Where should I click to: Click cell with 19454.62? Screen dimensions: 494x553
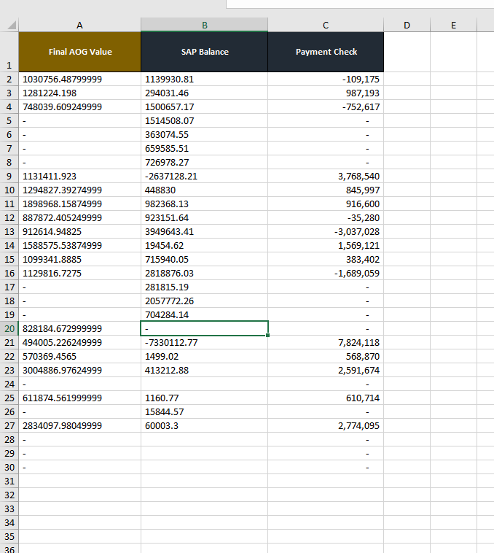coord(204,245)
